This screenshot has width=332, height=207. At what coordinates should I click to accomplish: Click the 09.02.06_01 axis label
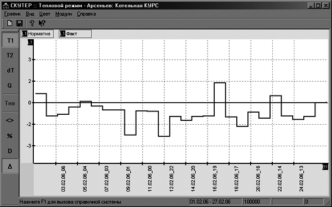point(128,179)
